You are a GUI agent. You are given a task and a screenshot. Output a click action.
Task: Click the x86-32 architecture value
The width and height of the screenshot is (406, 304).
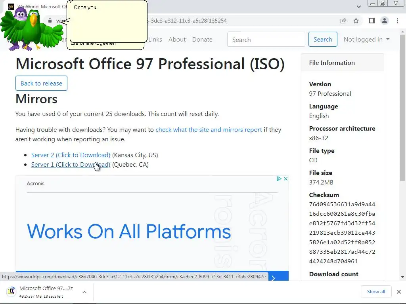[x=318, y=138]
